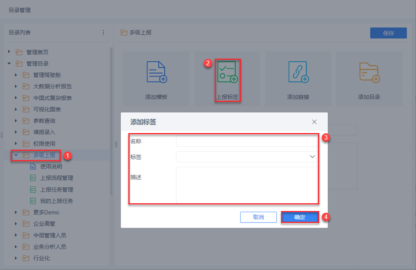Click the 管理驾驶舱 folder icon
Screen dimensions: 416x270
26,75
